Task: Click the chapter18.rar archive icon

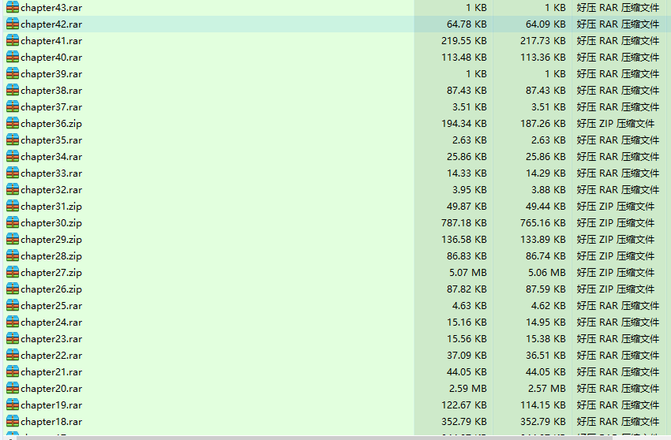Action: tap(12, 421)
